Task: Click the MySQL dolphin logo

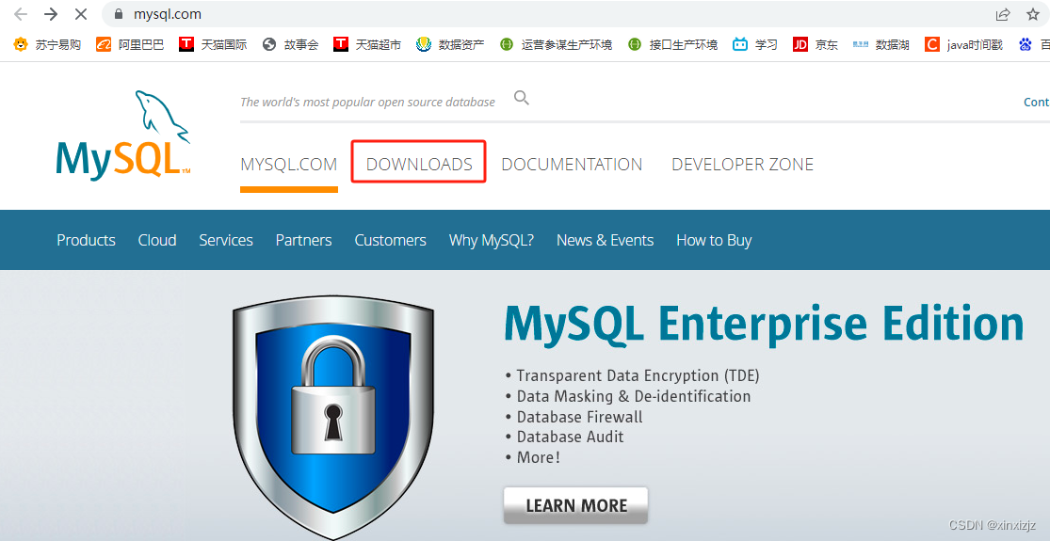Action: [x=123, y=135]
